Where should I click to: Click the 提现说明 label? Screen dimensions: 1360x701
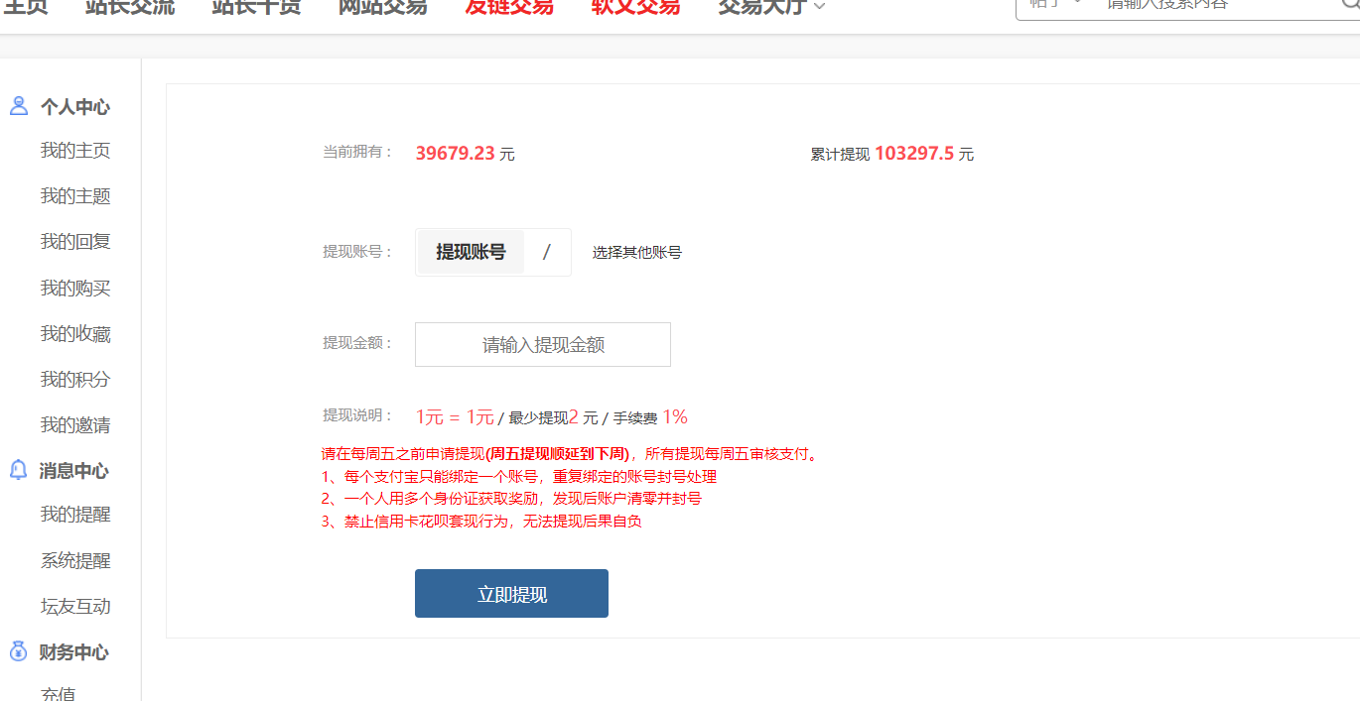click(x=357, y=415)
